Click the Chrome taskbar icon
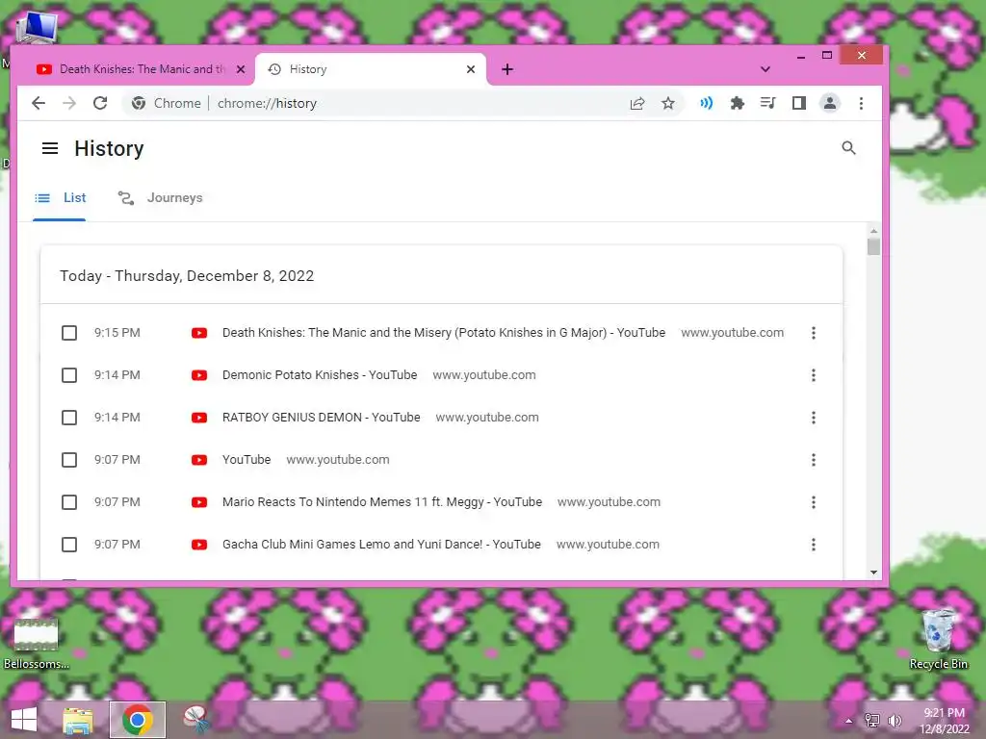This screenshot has width=986, height=739. click(x=137, y=720)
